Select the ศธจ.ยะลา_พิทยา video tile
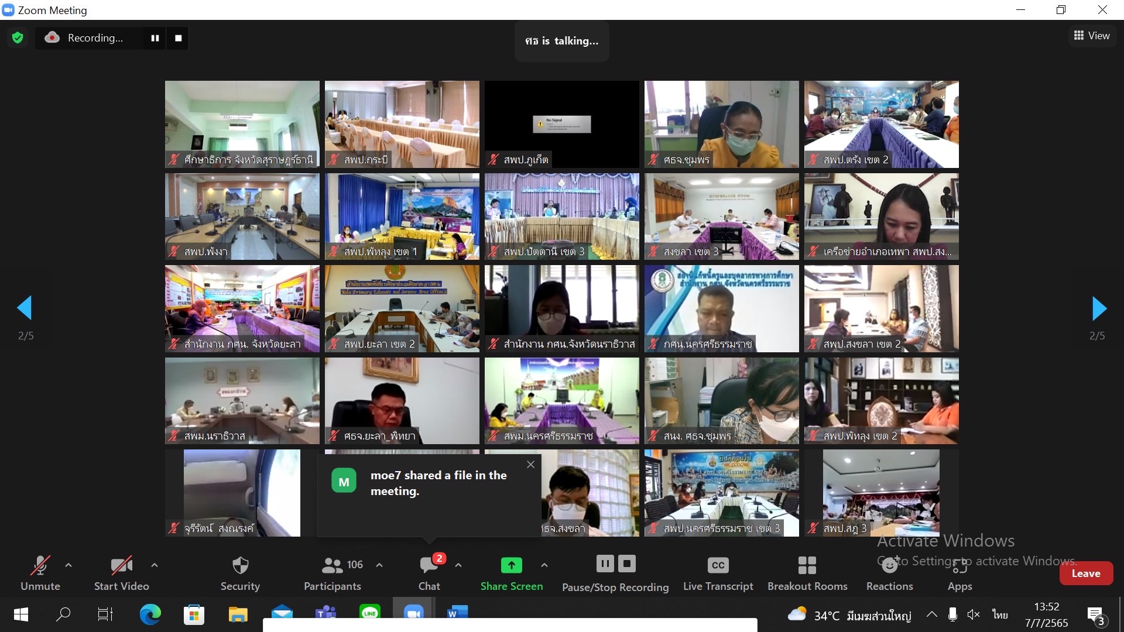Screen dimensions: 1124x632 tap(402, 401)
